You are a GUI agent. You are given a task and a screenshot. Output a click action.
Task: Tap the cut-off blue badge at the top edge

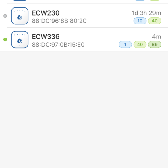tap(140, 0)
